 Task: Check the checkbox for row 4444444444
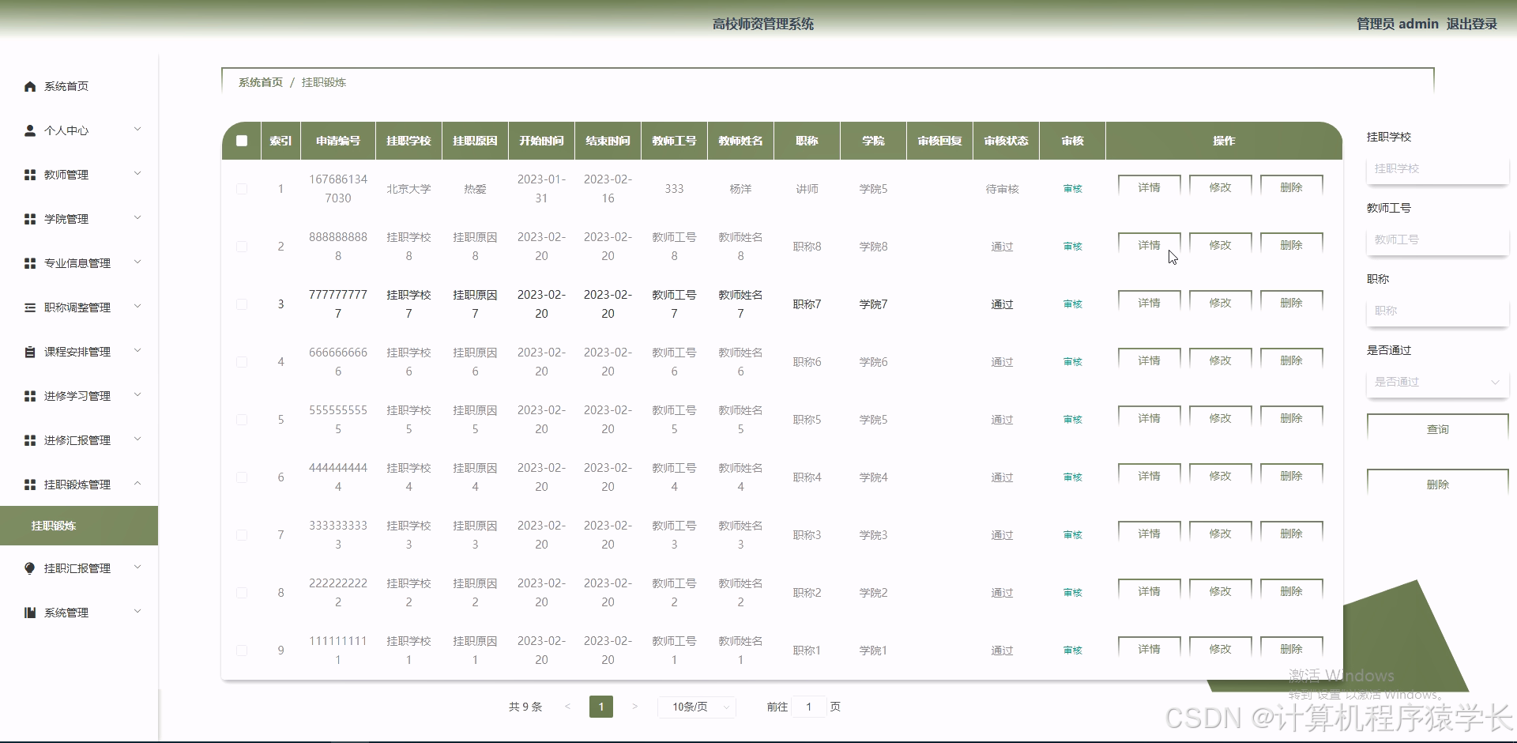pos(242,477)
